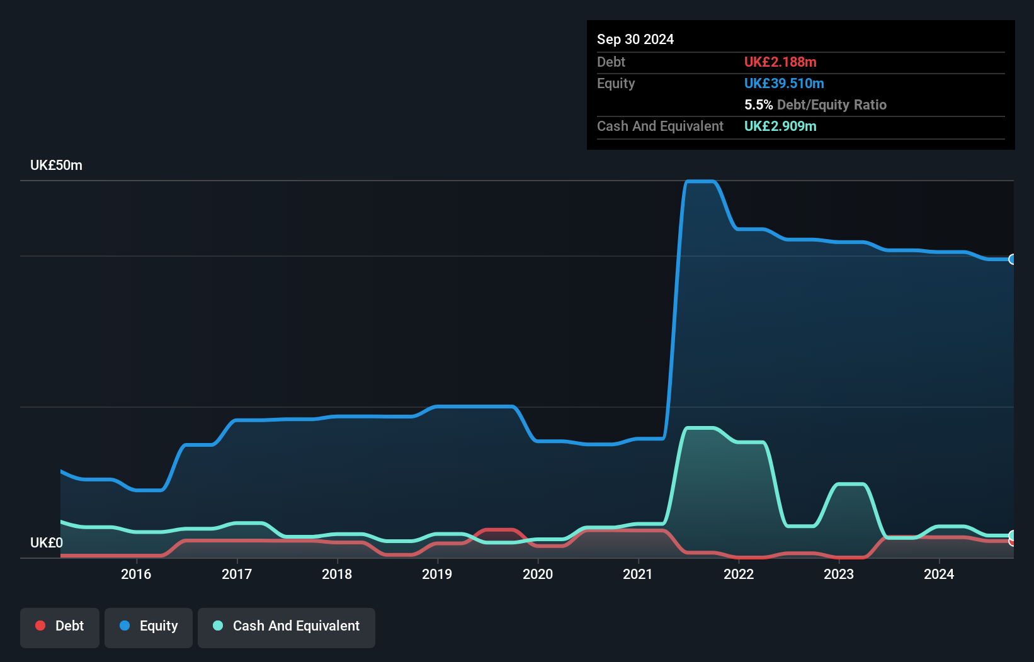Click the 5.5% Debt/Equity Ratio text
1034x662 pixels.
click(815, 104)
